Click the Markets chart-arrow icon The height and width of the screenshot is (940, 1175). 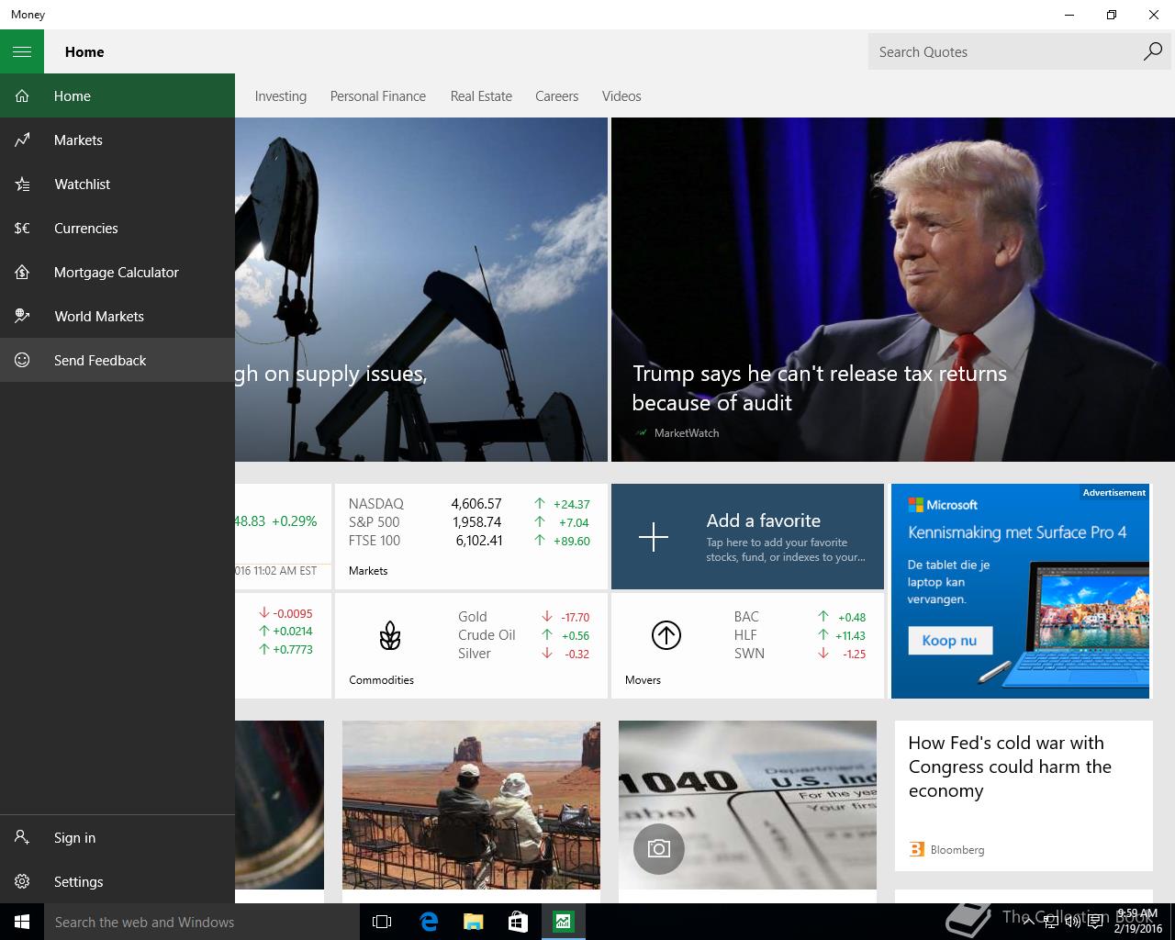[22, 140]
